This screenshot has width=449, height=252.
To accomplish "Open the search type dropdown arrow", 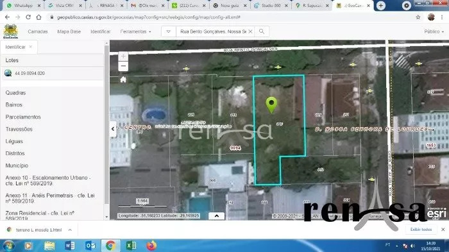I will click(x=168, y=31).
